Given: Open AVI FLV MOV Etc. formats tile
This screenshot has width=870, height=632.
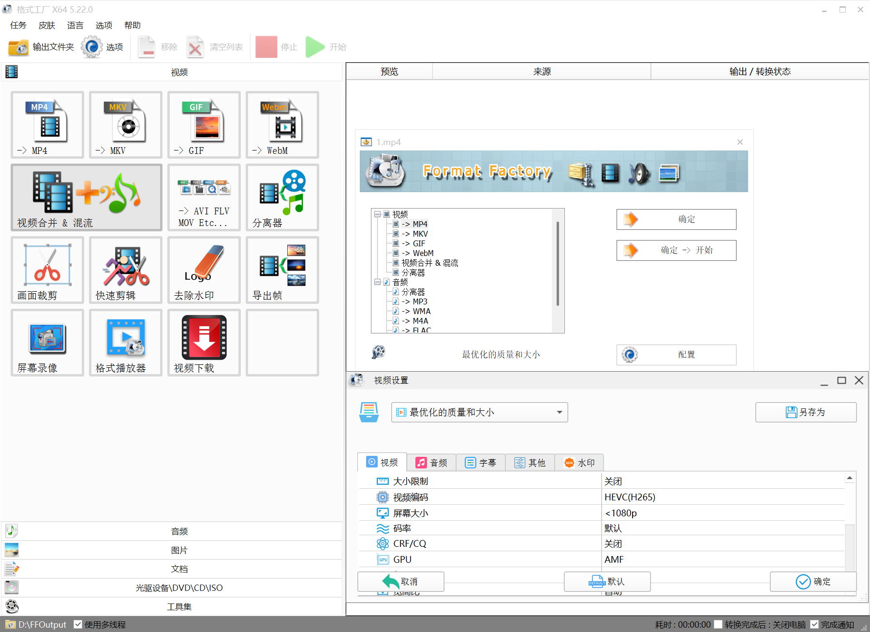Looking at the screenshot, I should 204,197.
